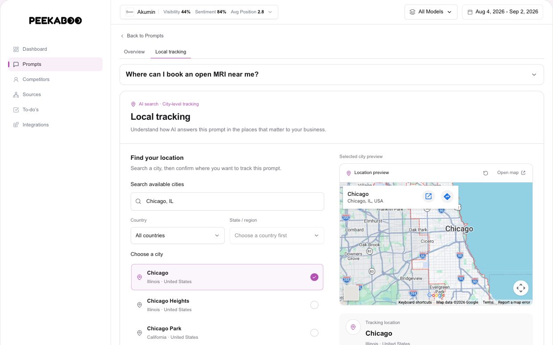This screenshot has height=345, width=553.
Task: Click the Competitors person icon
Action: [x=16, y=79]
